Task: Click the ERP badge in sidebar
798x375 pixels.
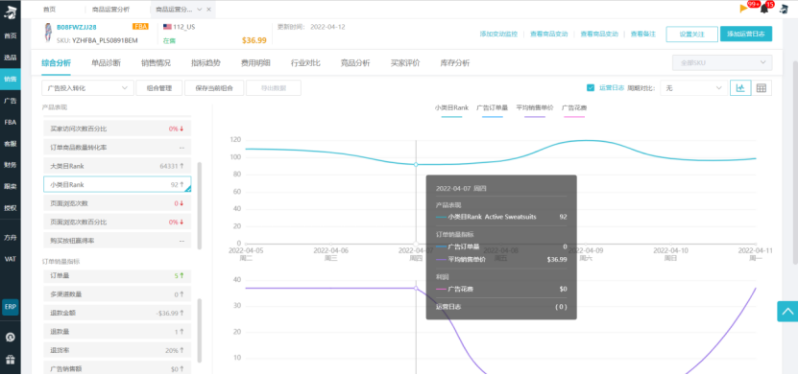Action: click(x=11, y=308)
